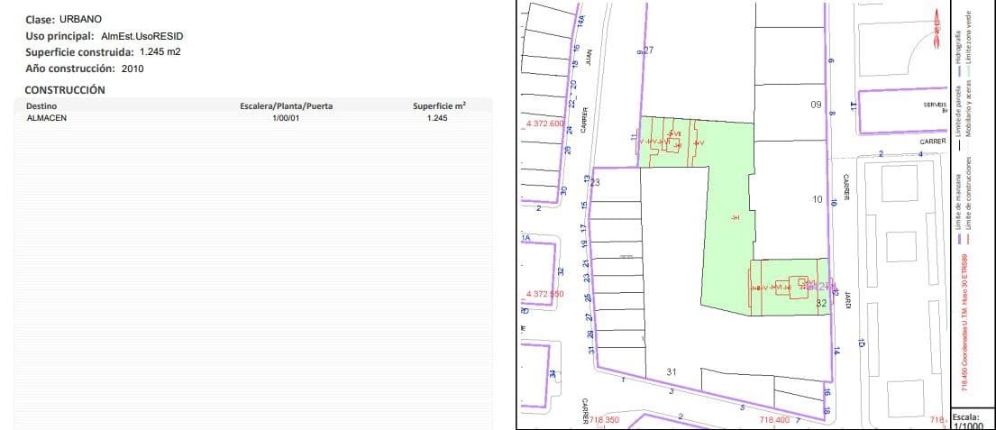996x430 pixels.
Task: Click the 'Superficie m²' column header
Action: pyautogui.click(x=439, y=106)
